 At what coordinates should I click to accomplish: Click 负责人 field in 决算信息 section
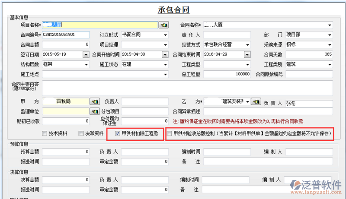pos(145,180)
